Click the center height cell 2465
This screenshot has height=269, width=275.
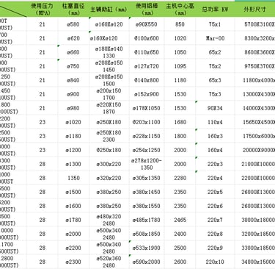coord(180,220)
